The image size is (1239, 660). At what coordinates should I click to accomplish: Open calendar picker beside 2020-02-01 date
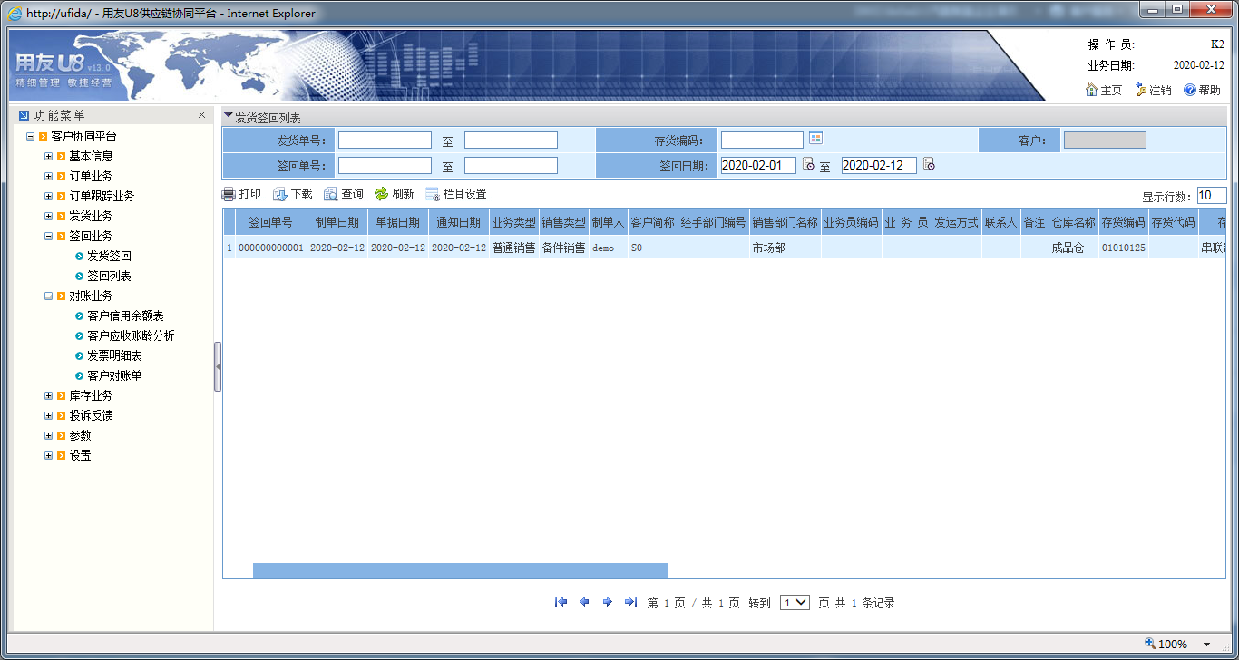click(808, 165)
